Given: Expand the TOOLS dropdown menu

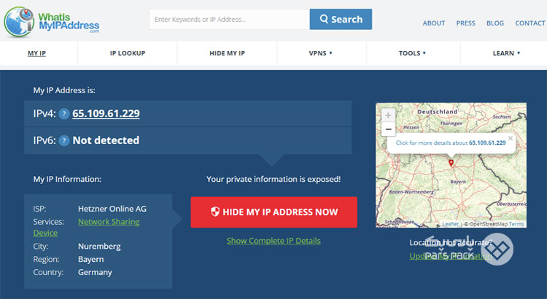Looking at the screenshot, I should [x=412, y=53].
